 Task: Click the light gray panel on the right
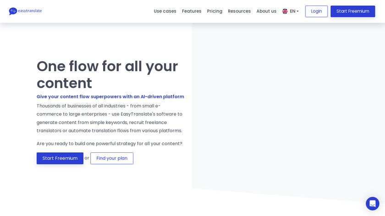[288, 105]
